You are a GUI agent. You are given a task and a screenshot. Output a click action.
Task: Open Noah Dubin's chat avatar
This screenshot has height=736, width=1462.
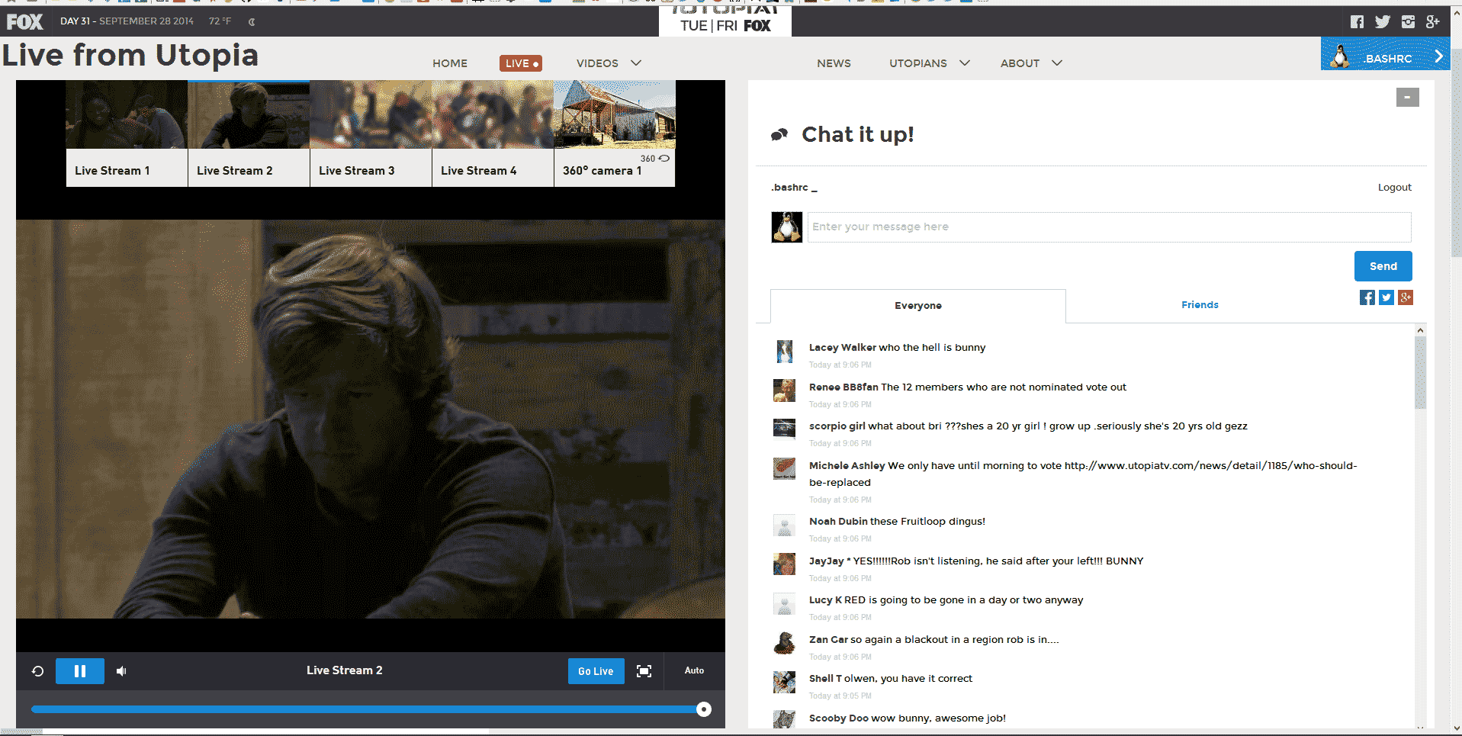click(784, 525)
